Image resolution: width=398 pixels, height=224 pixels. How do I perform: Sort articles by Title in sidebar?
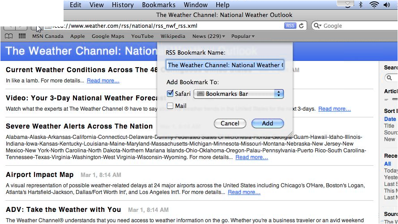pyautogui.click(x=389, y=126)
